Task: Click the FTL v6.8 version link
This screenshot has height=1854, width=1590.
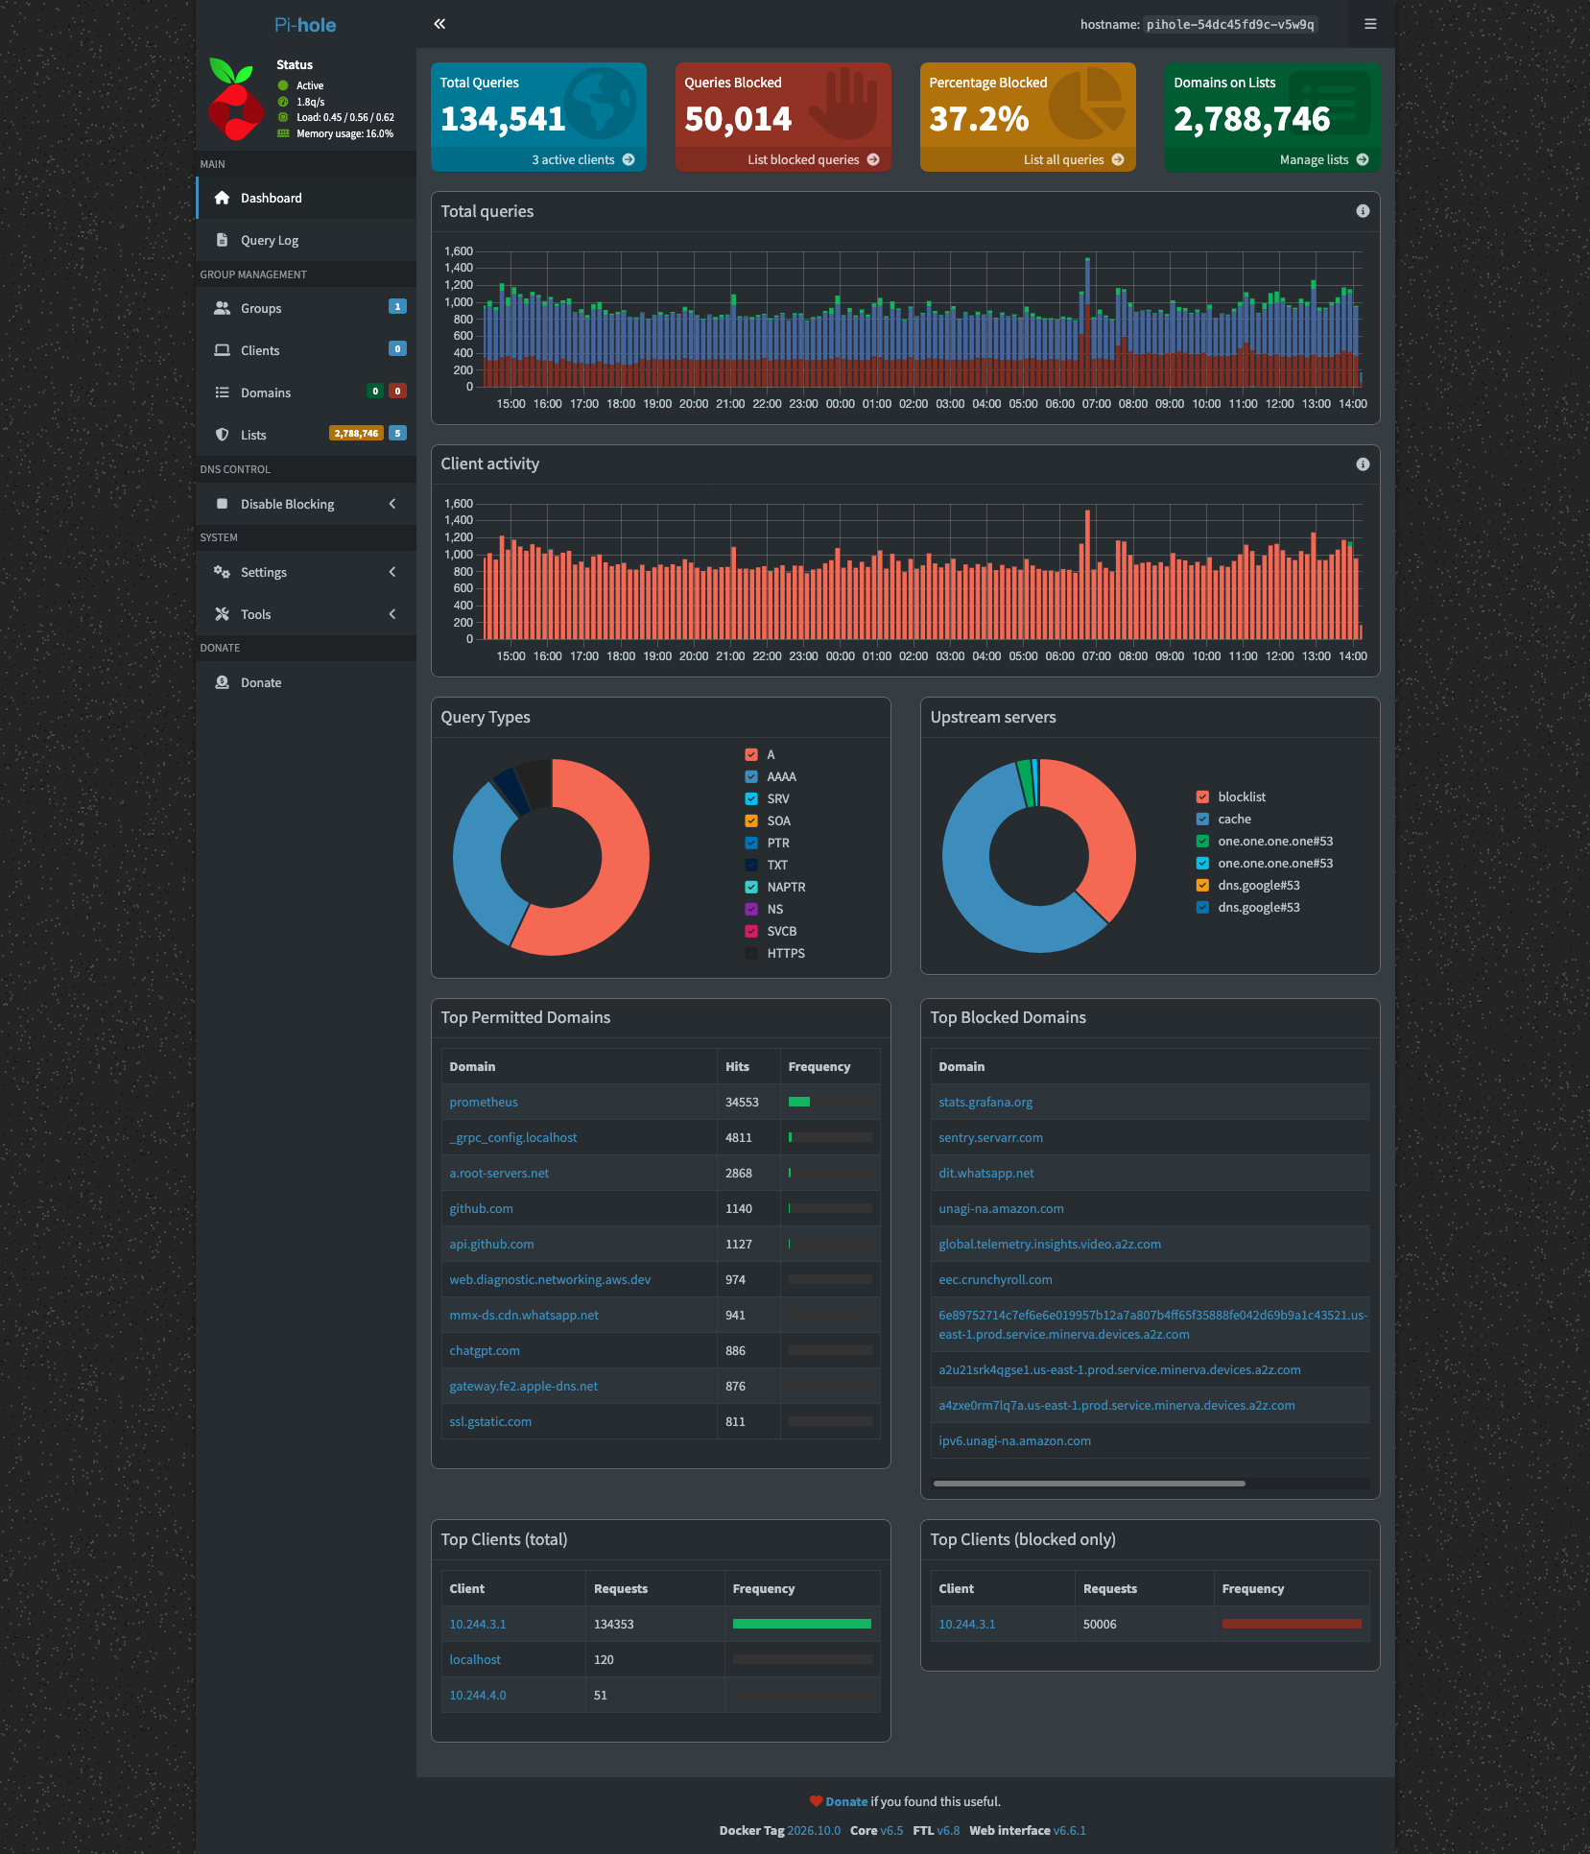Action: pos(948,1830)
